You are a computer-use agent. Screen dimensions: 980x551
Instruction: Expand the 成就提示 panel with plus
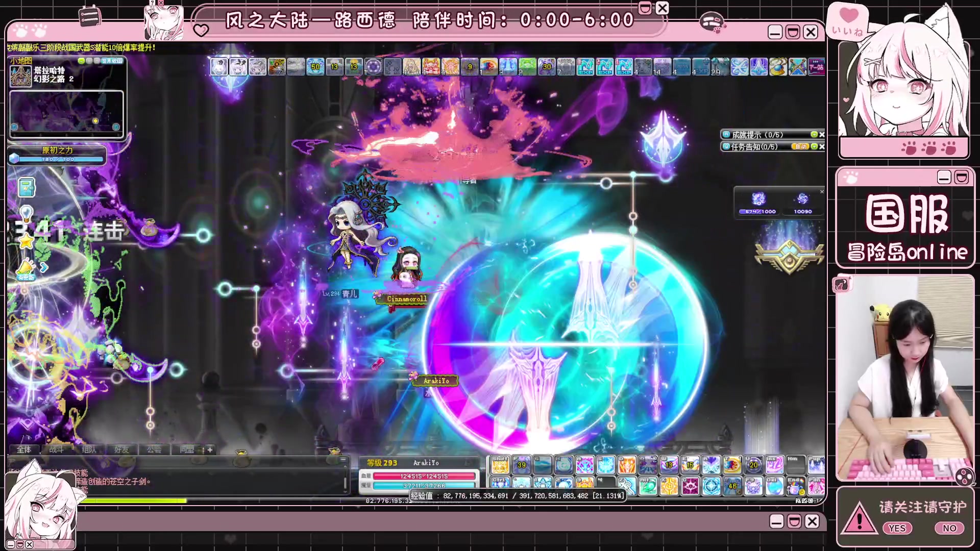click(814, 134)
